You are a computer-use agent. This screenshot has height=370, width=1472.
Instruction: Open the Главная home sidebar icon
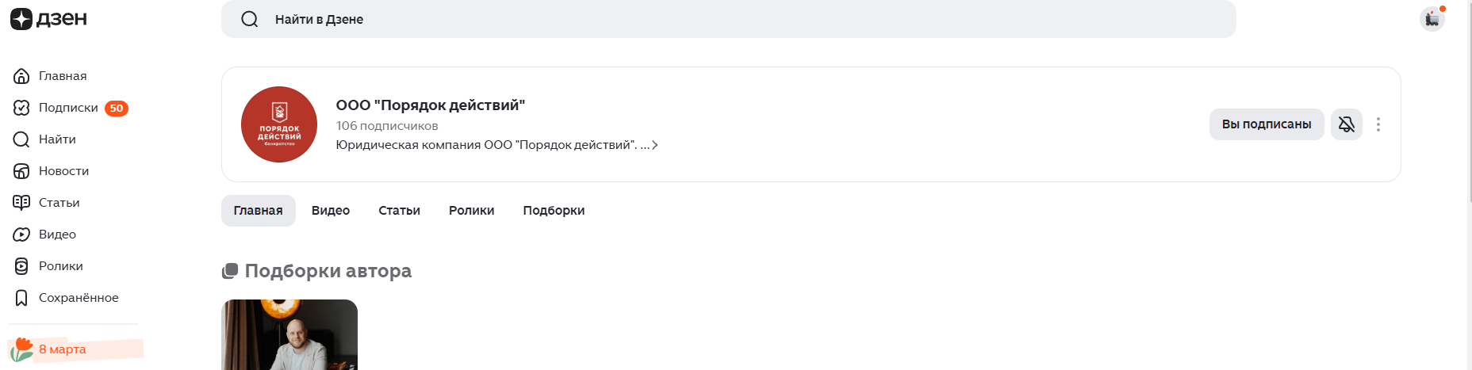(21, 76)
